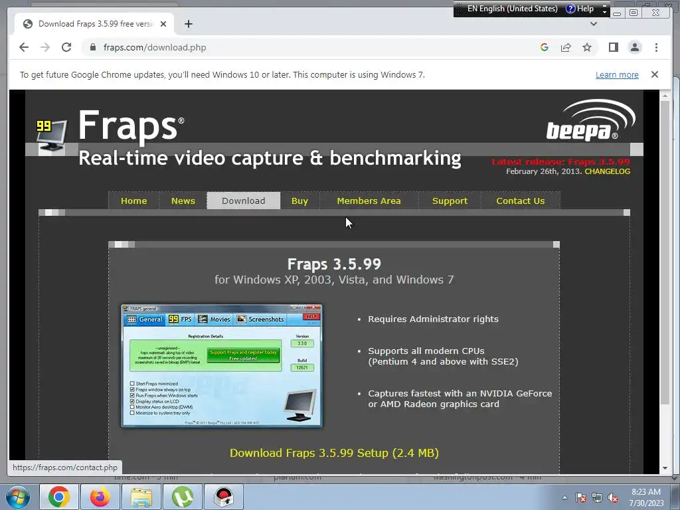Launch Firefox from the taskbar
This screenshot has width=680, height=510.
100,497
